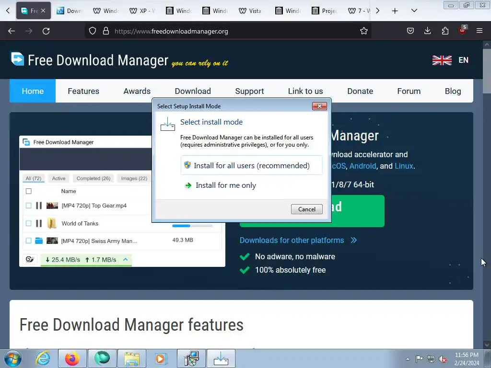
Task: Open Firefox from the taskbar
Action: pos(72,358)
